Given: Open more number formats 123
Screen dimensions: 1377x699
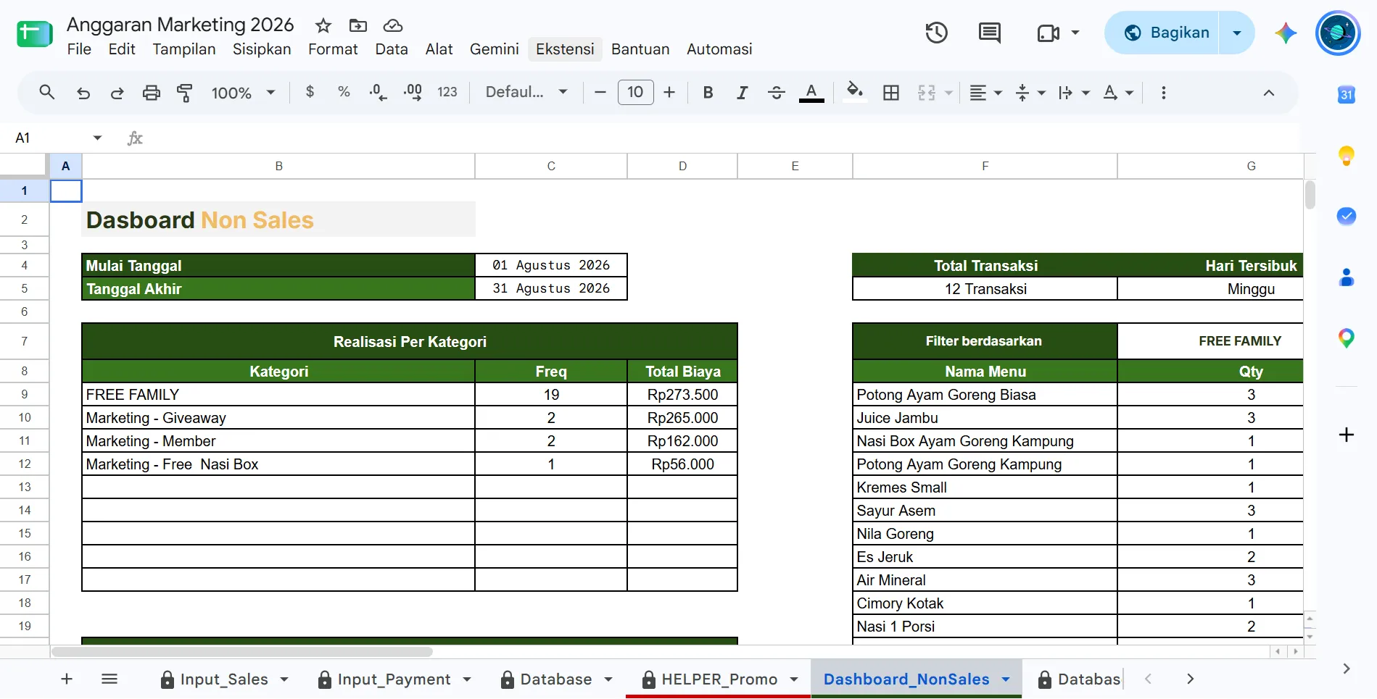Looking at the screenshot, I should pyautogui.click(x=447, y=92).
